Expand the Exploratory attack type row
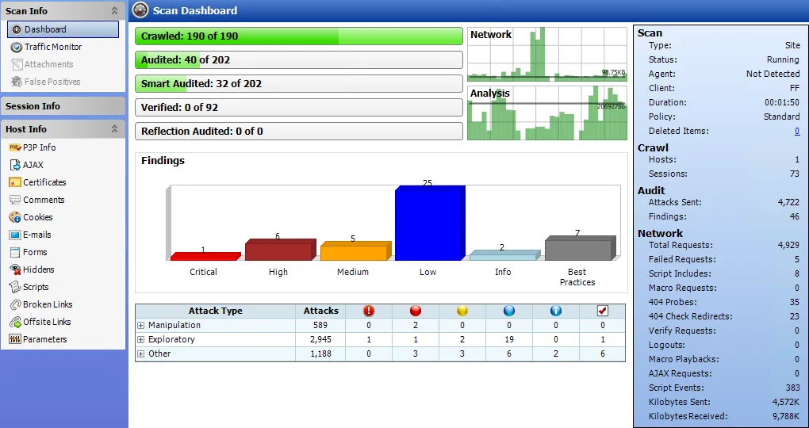The height and width of the screenshot is (428, 809). coord(141,340)
